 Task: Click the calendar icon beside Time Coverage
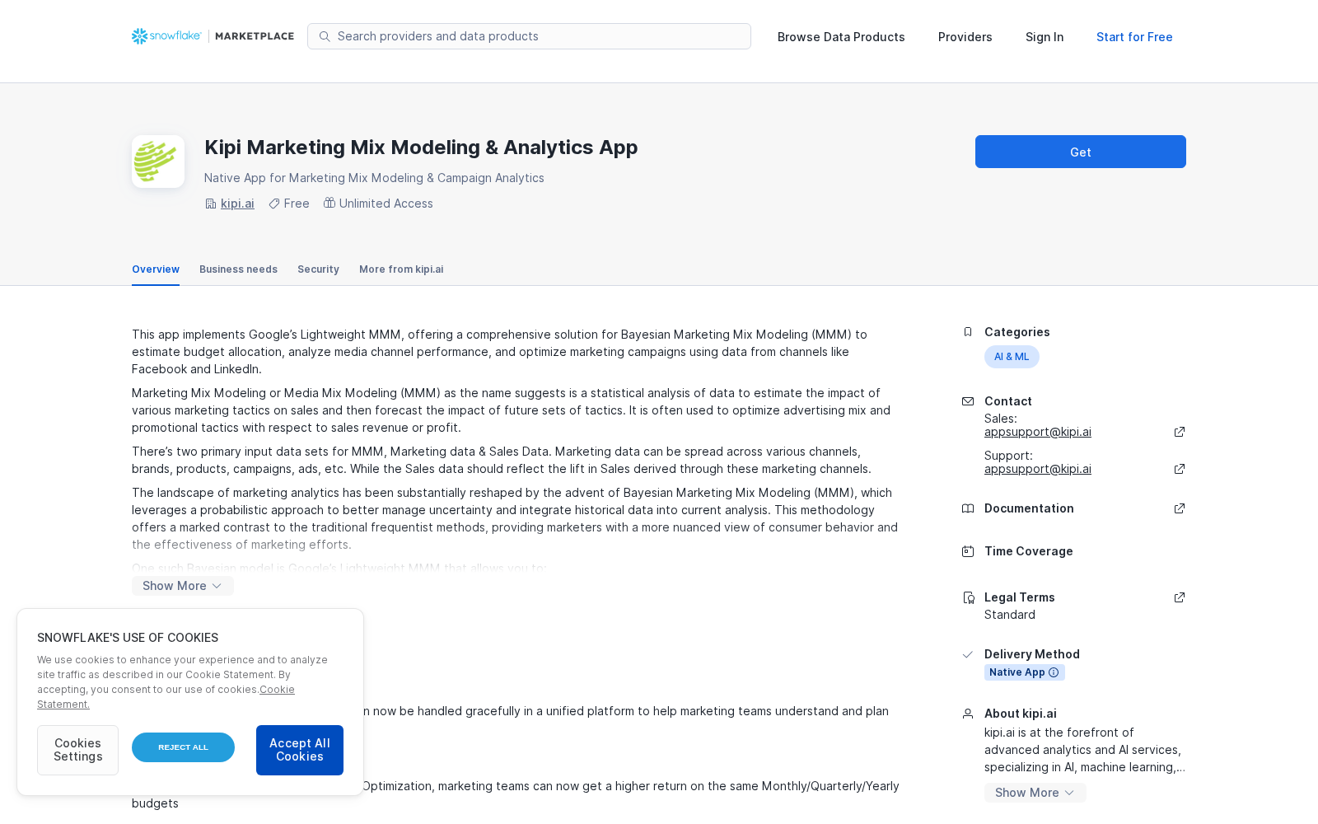[968, 551]
